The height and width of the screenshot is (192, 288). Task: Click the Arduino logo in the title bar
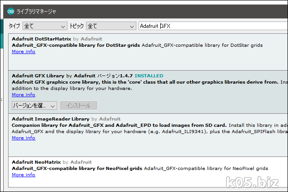[11, 11]
